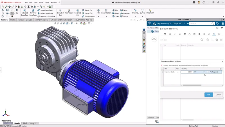Image resolution: width=225 pixels, height=127 pixels.
Task: Open the Insert menu
Action: (x=41, y=3)
